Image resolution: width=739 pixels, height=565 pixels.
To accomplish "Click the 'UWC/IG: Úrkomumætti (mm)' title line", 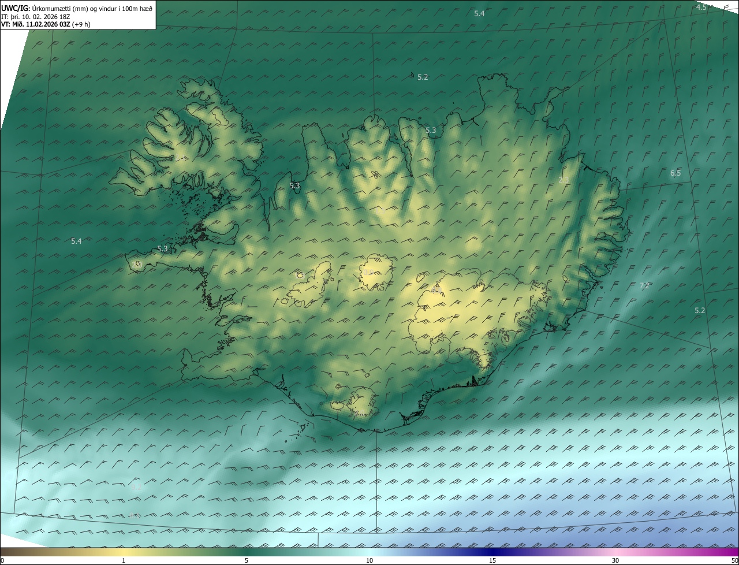I will [77, 8].
